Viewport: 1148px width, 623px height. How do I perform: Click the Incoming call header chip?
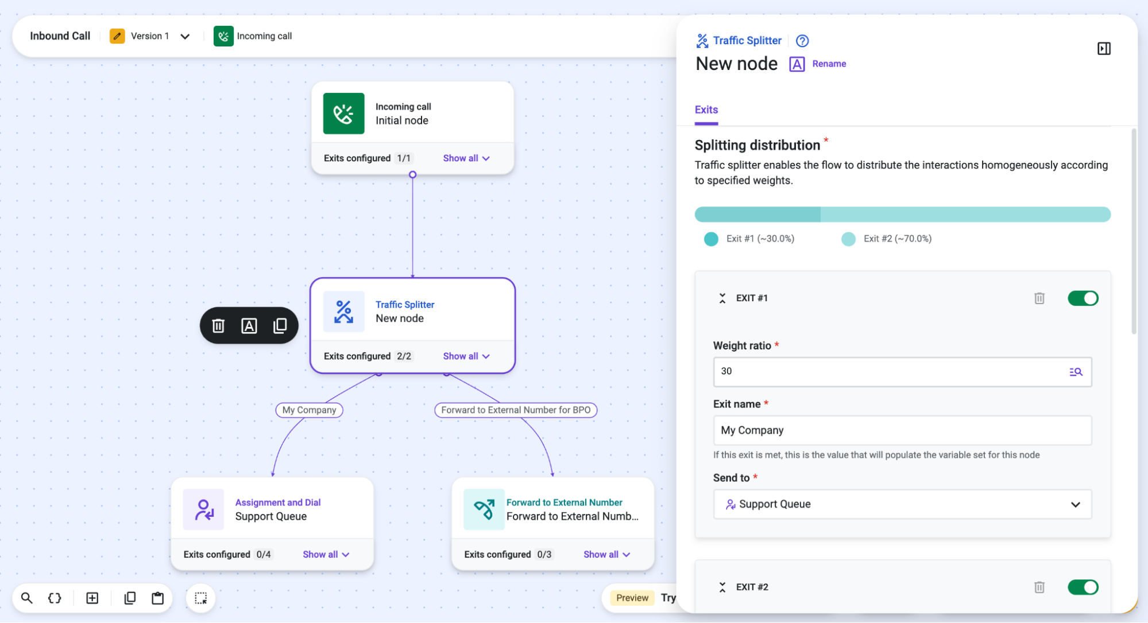[253, 36]
